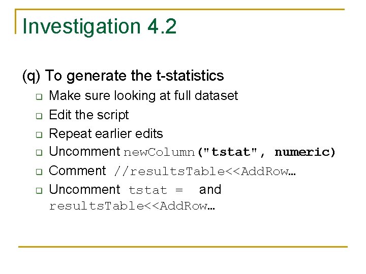
Task: Click the final indented results.Table<<Add.Row… line
Action: click(132, 206)
